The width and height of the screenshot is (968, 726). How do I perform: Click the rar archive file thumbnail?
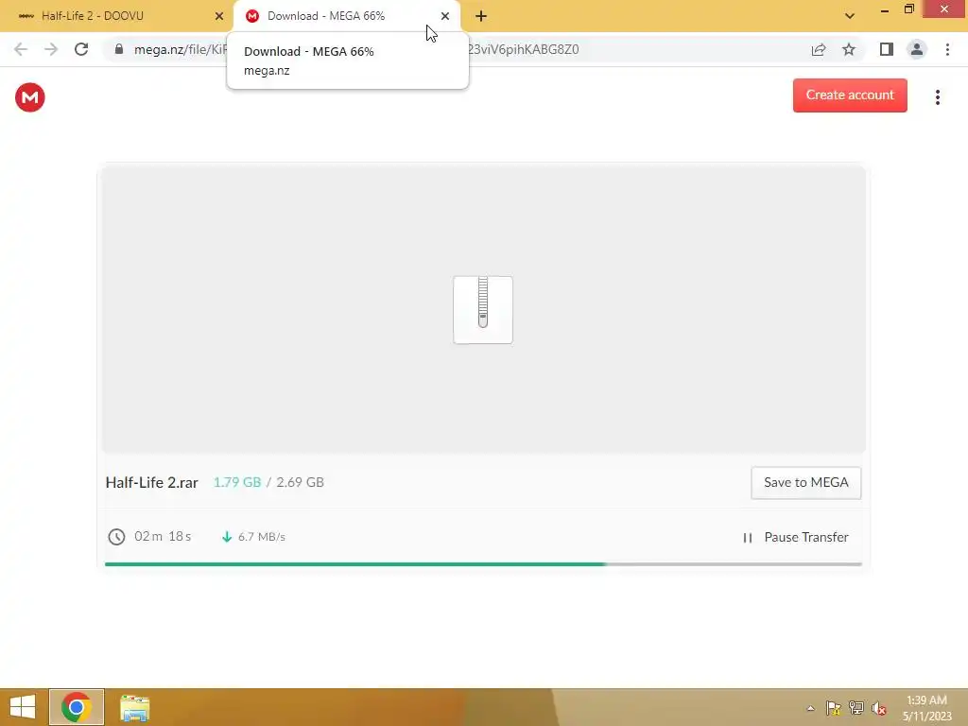click(x=483, y=309)
